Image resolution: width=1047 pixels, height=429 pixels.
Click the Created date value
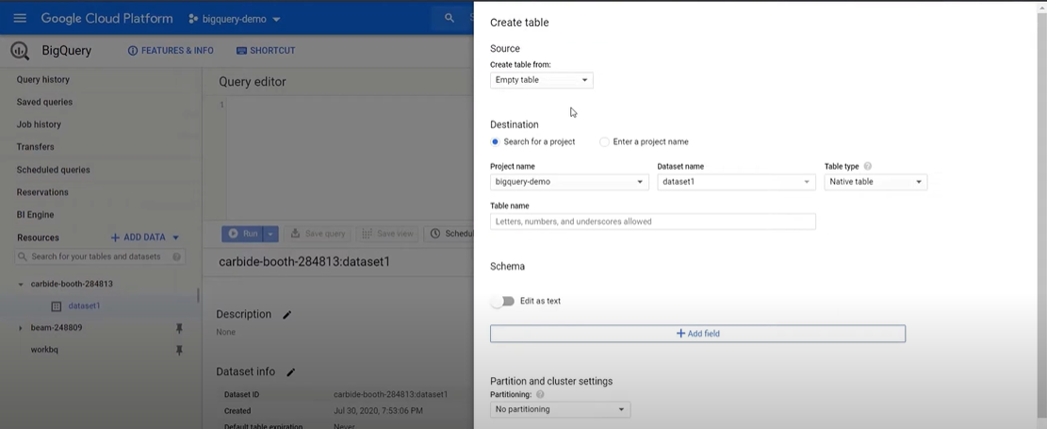[378, 411]
